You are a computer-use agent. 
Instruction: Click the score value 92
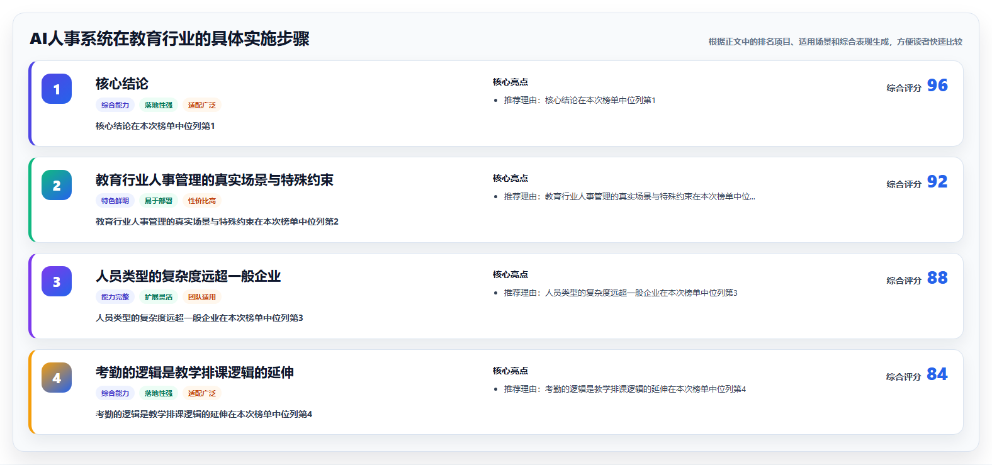[937, 182]
